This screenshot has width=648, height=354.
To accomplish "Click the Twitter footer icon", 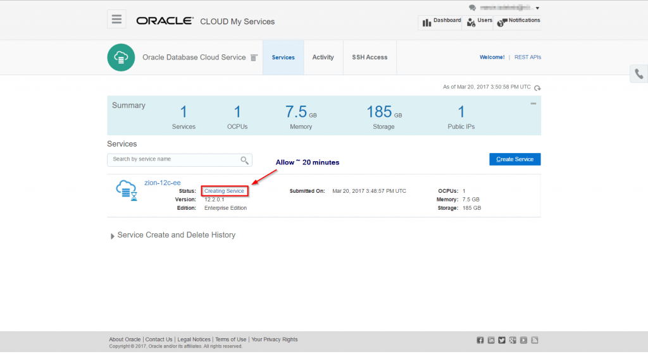I will coord(502,340).
